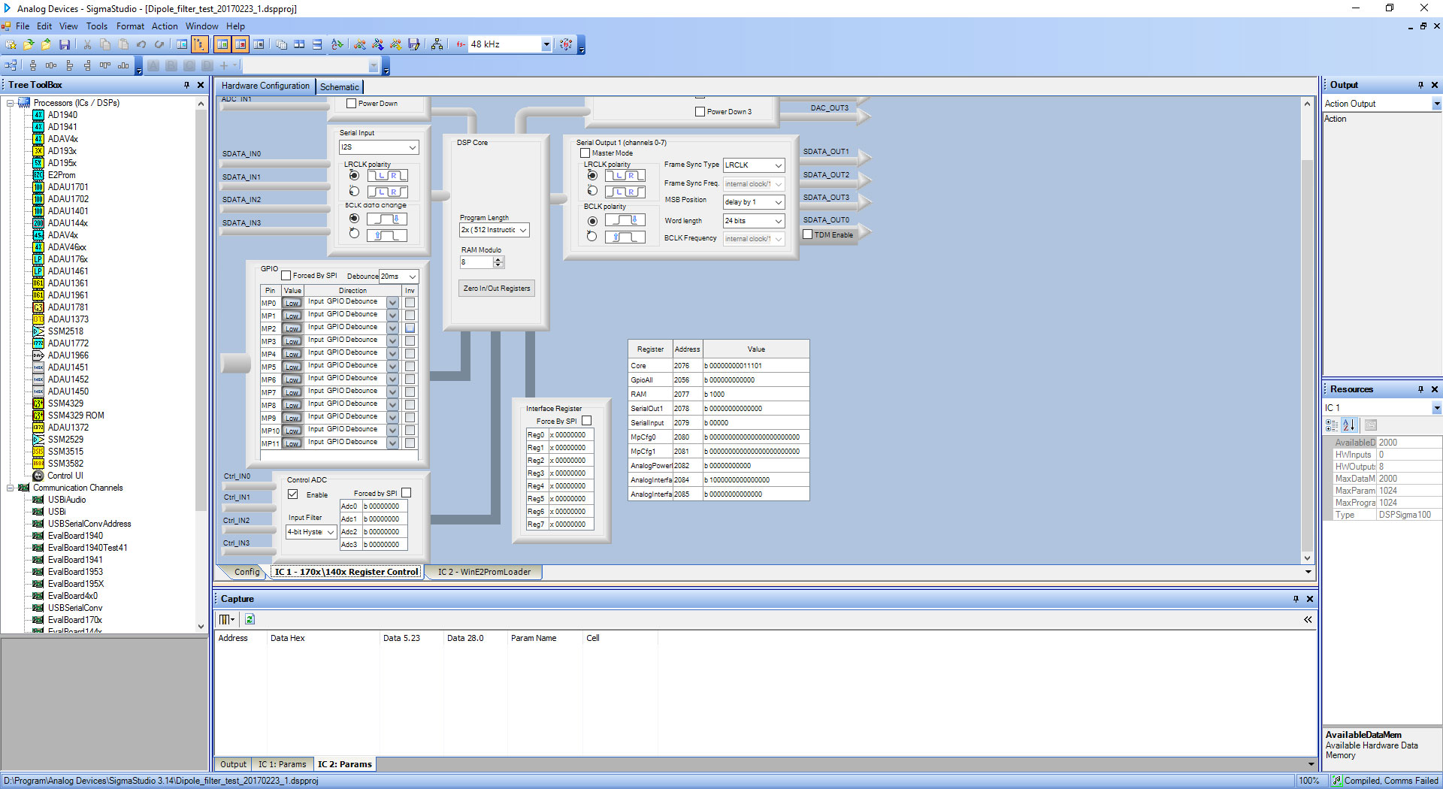
Task: Click the hierarchy board icon in toolbar
Action: click(437, 44)
